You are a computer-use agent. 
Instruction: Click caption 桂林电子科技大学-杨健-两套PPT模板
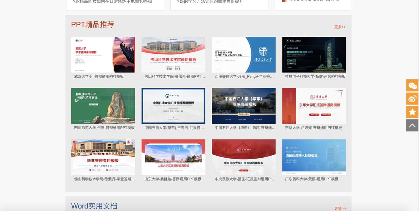point(315,76)
